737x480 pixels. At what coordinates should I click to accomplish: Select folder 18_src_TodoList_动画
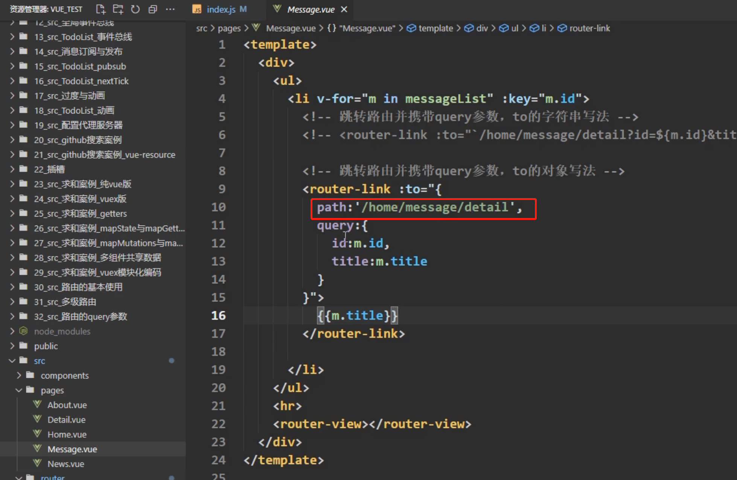74,111
